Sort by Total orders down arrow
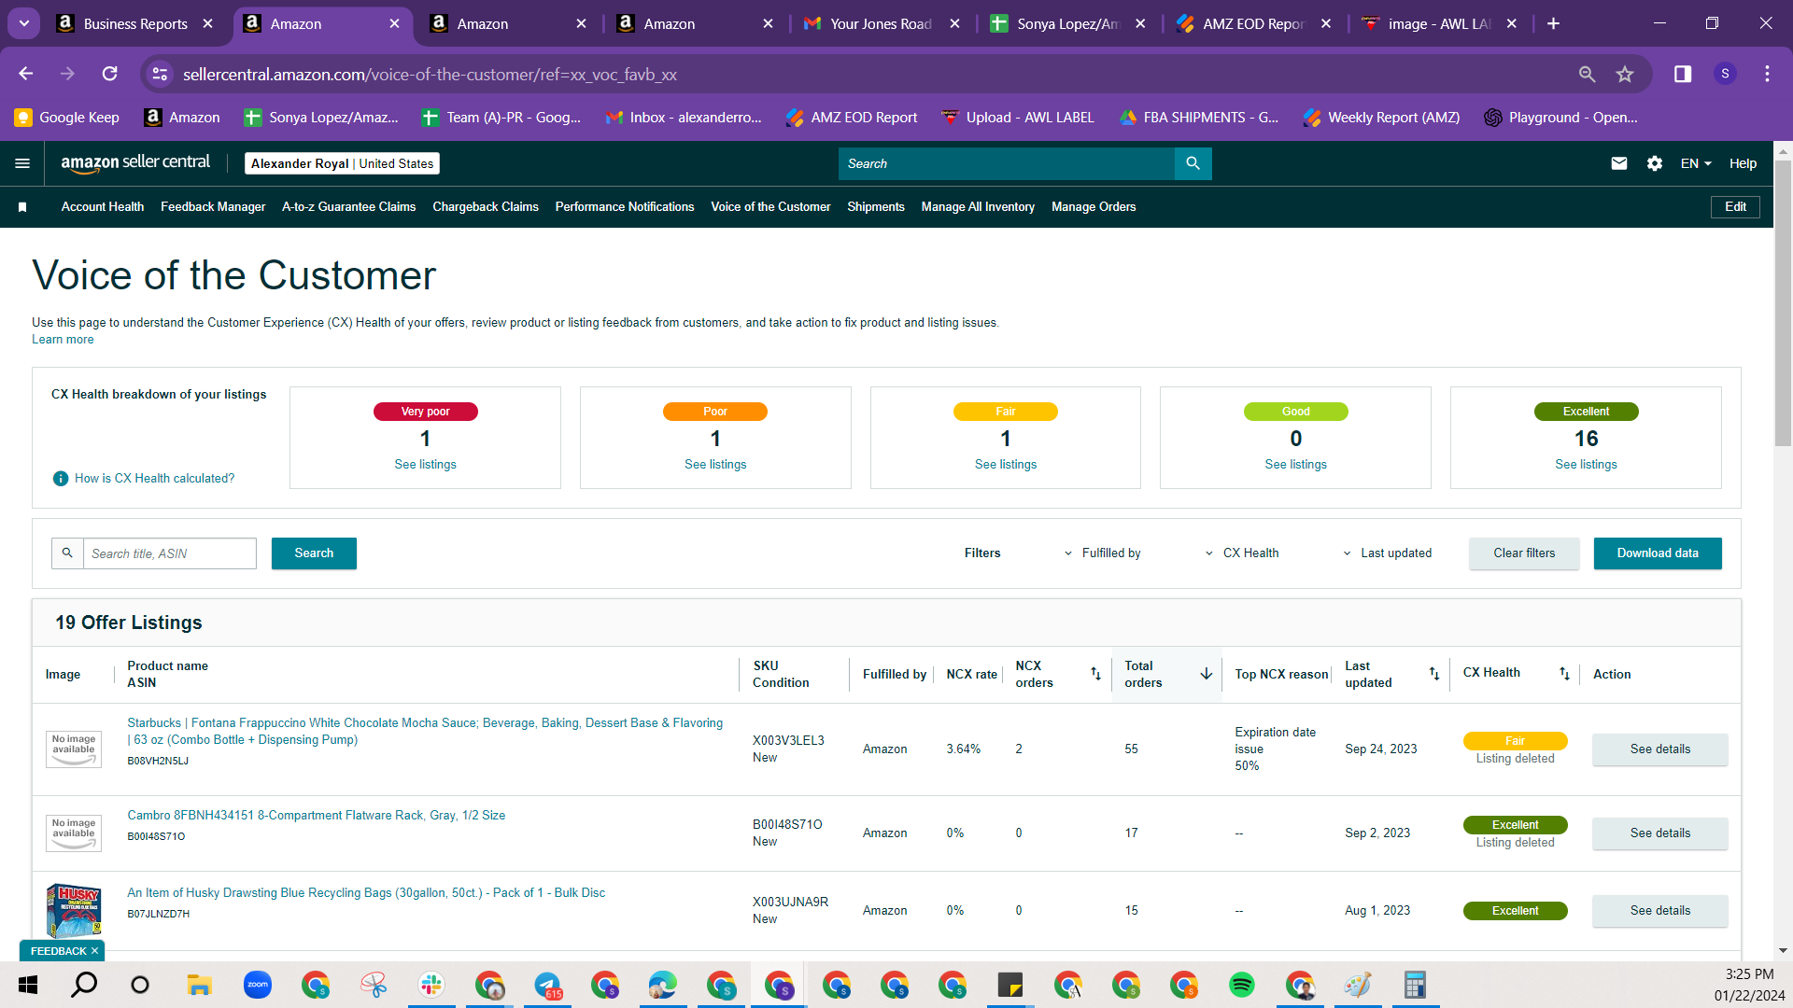Viewport: 1793px width, 1008px height. point(1207,674)
